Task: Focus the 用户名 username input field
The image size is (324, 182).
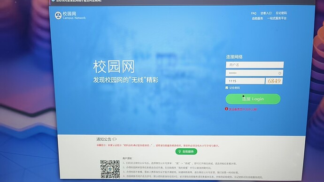Action: [255, 65]
